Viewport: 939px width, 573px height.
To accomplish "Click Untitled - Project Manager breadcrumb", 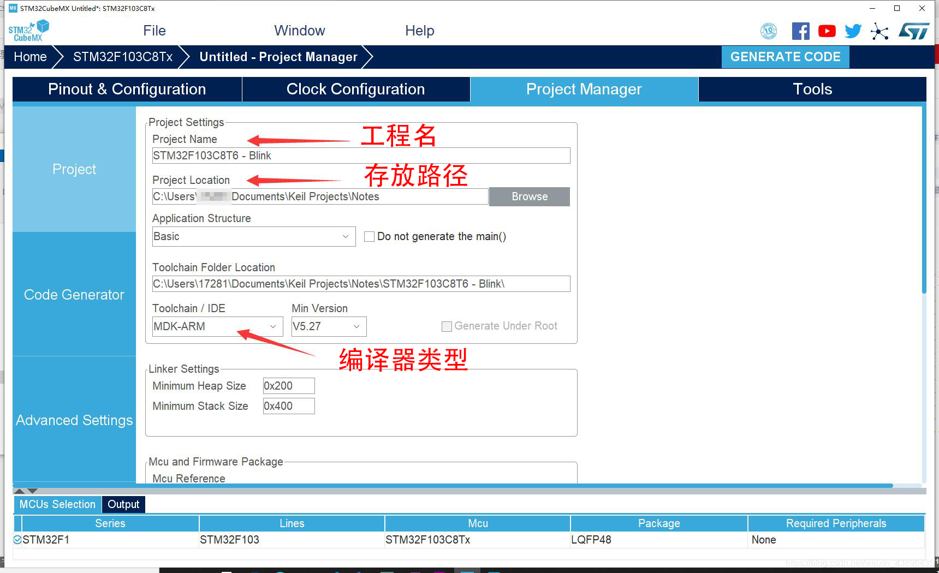I will tap(278, 57).
